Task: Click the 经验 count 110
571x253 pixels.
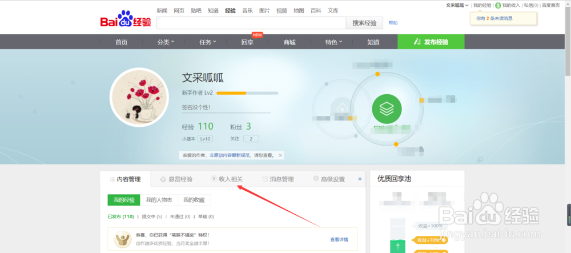Action: click(x=206, y=126)
